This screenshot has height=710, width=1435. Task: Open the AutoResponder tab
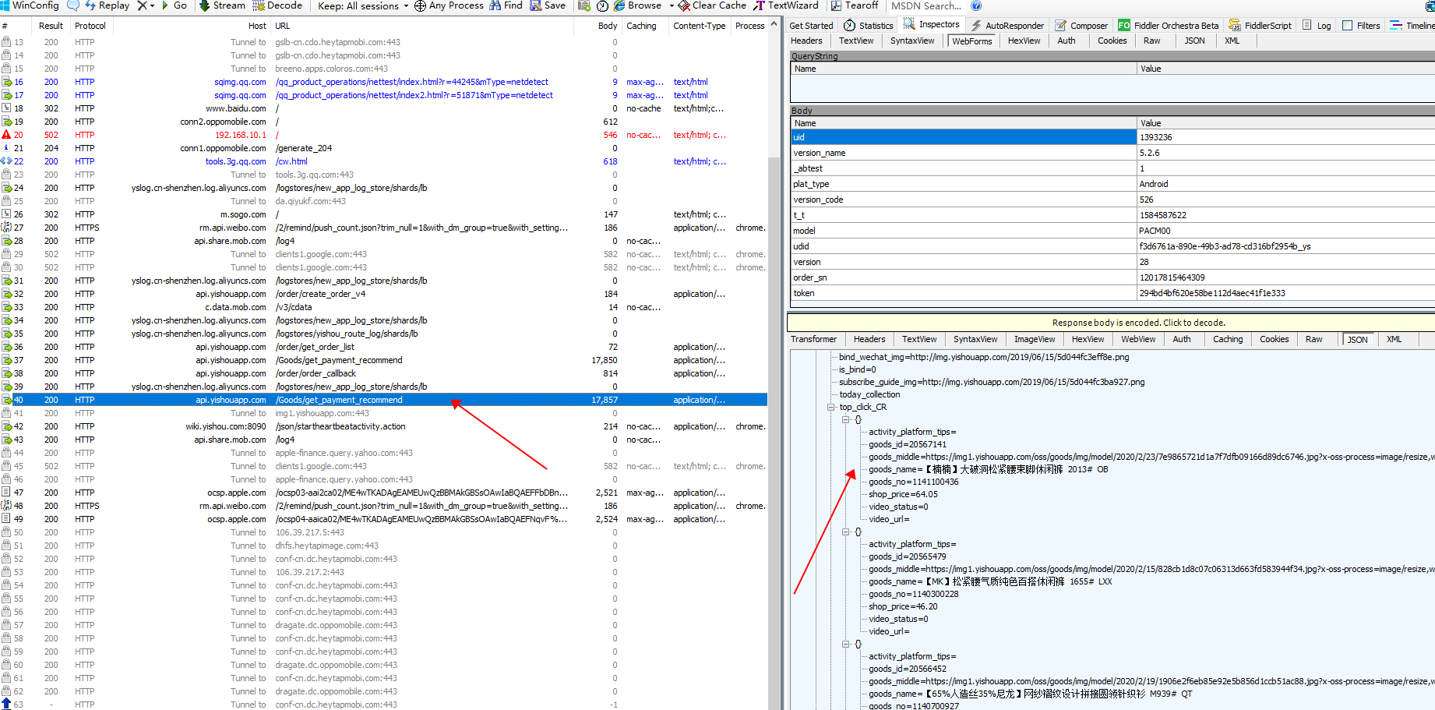point(1007,26)
